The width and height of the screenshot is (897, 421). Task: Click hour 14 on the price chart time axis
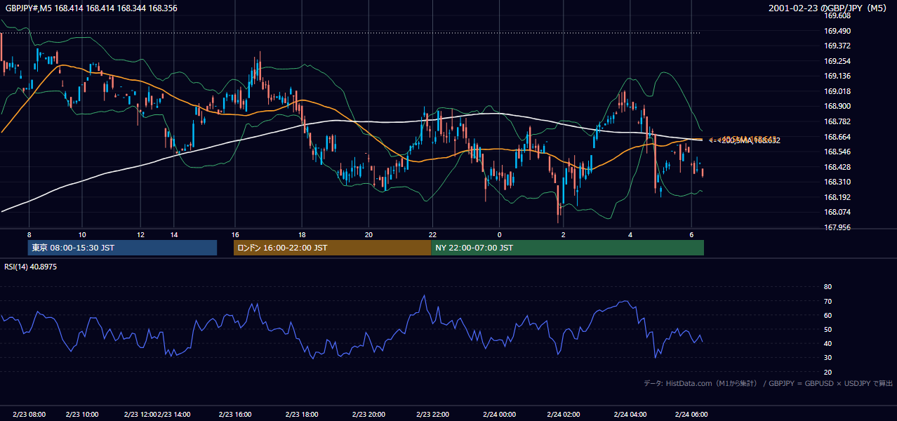(174, 234)
